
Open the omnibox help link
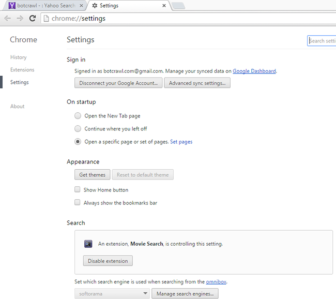coord(216,281)
